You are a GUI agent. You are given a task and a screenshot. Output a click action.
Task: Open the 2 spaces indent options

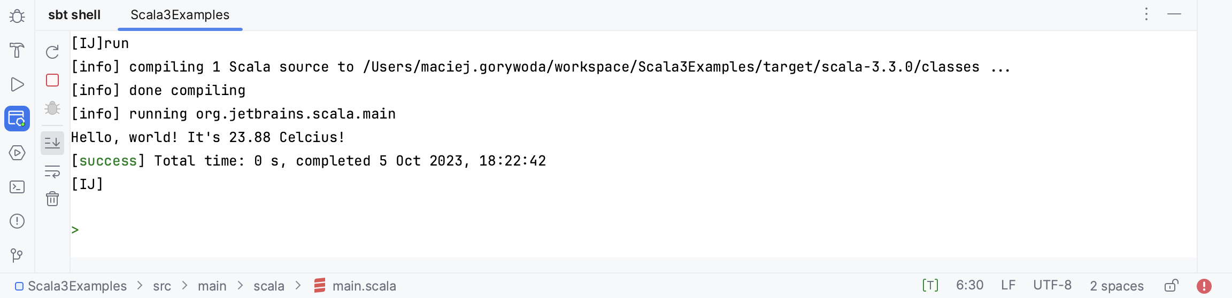[1116, 286]
